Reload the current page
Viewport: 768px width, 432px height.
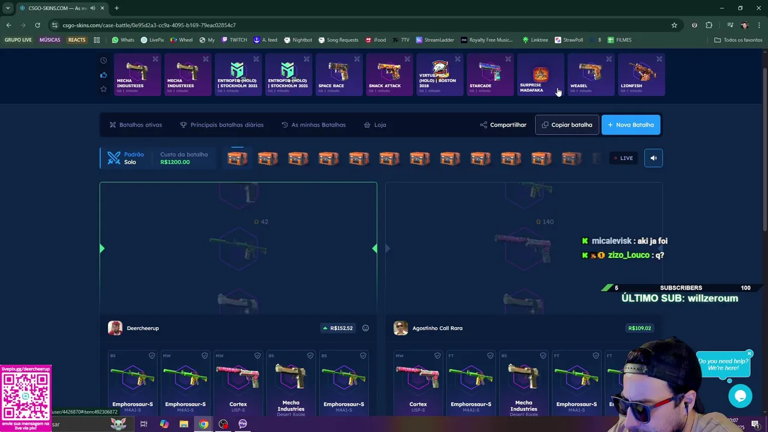37,25
